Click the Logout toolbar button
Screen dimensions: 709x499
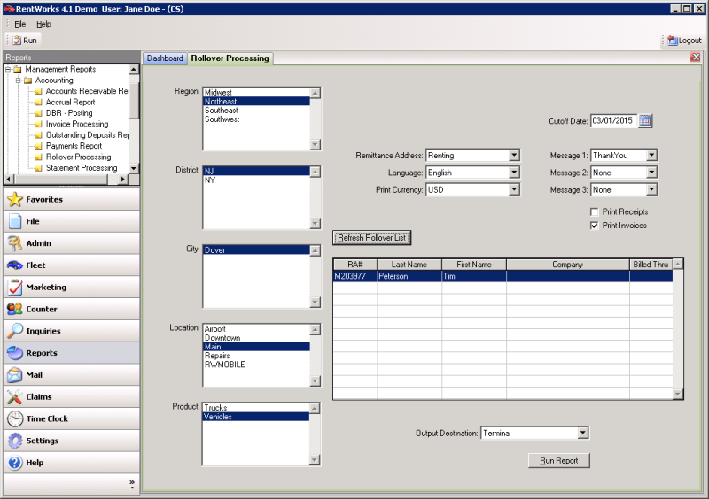point(684,41)
